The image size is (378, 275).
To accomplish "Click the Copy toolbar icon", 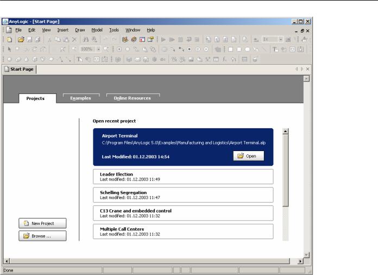I will point(58,40).
